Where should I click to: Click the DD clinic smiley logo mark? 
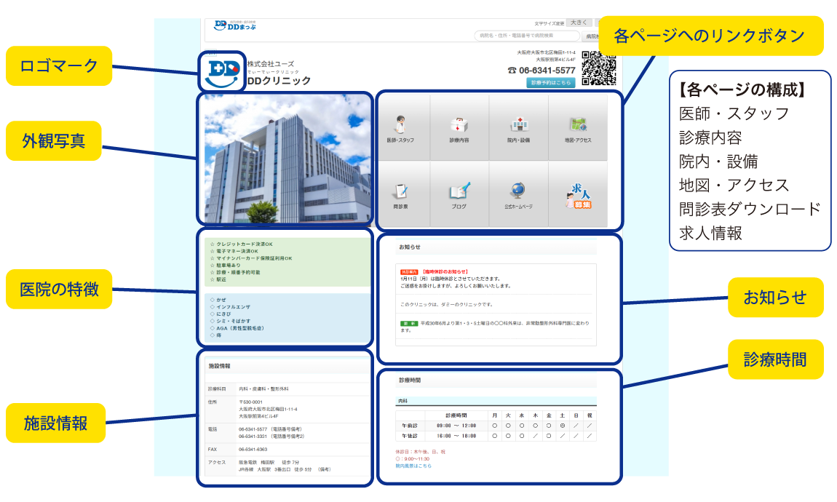click(x=222, y=71)
